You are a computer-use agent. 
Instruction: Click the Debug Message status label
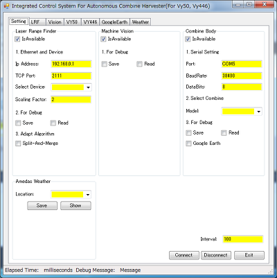[x=96, y=270]
